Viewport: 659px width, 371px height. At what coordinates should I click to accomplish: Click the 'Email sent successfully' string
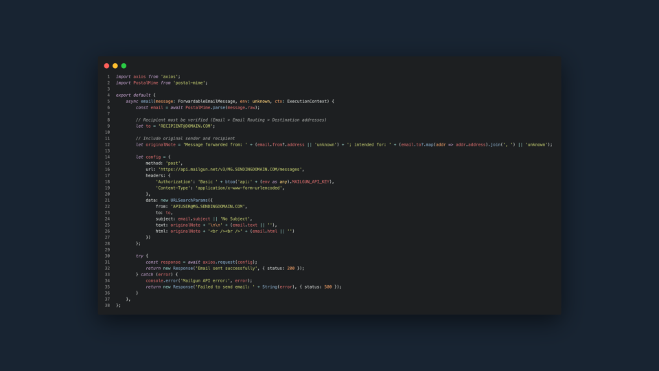[x=226, y=269]
